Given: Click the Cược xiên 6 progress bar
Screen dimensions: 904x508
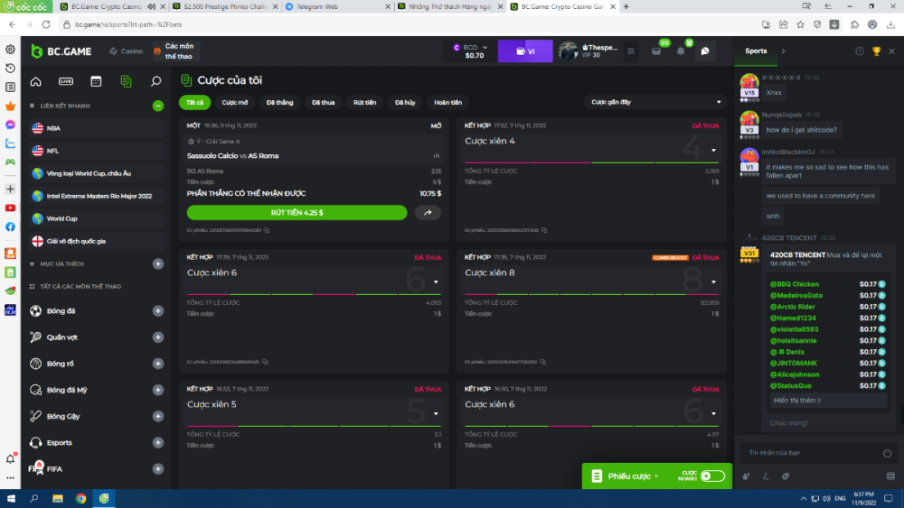Looking at the screenshot, I should click(x=314, y=294).
